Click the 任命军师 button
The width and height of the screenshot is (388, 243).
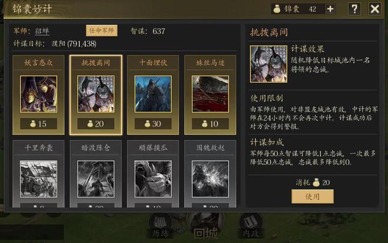point(102,31)
